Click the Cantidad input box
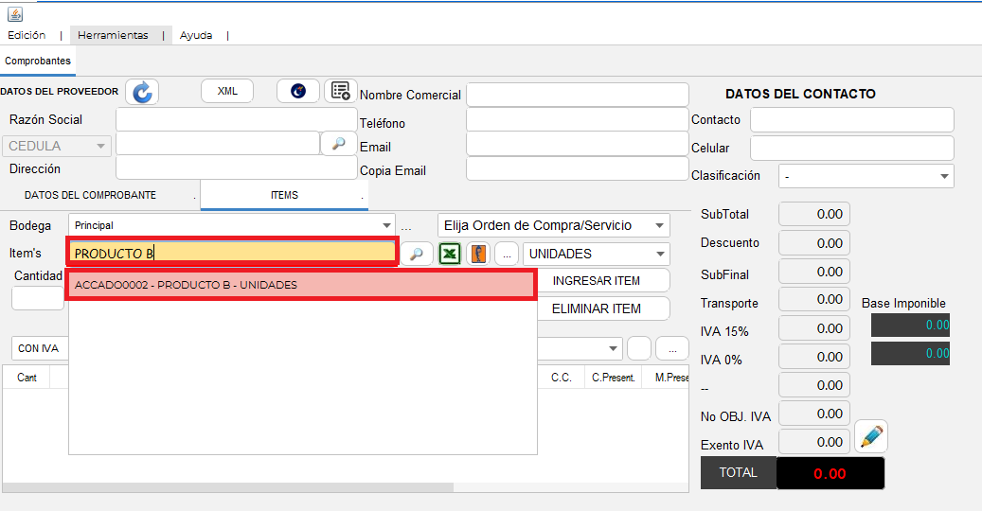 coord(38,298)
